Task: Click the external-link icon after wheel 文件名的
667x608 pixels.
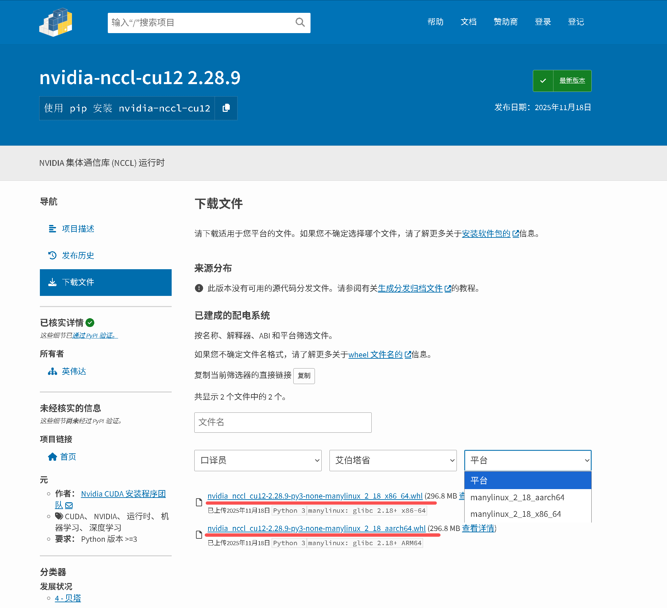Action: (407, 355)
